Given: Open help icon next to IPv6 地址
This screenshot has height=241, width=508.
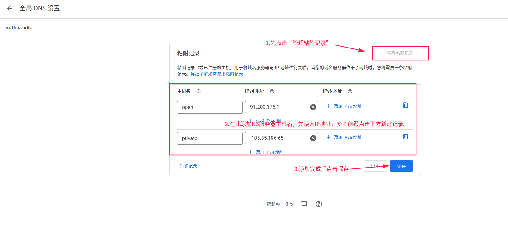Looking at the screenshot, I should click(350, 91).
